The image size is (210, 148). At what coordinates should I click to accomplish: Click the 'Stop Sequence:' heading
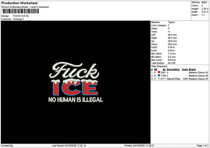click(x=159, y=66)
